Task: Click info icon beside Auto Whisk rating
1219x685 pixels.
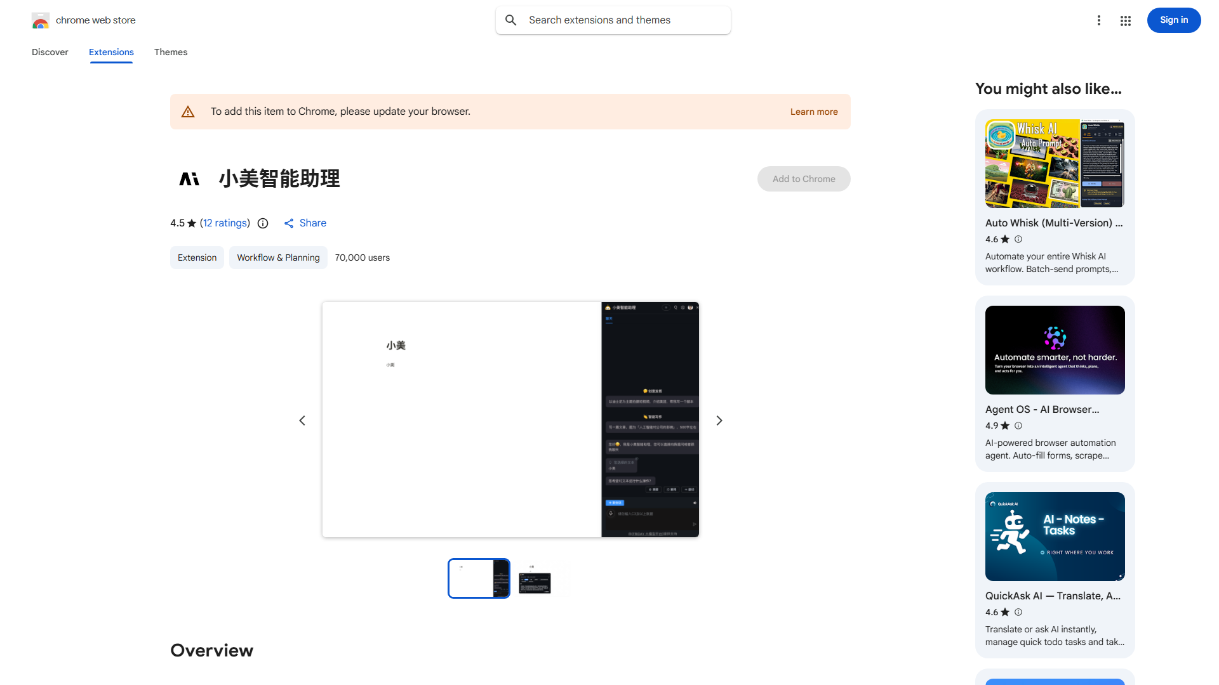Action: point(1018,239)
